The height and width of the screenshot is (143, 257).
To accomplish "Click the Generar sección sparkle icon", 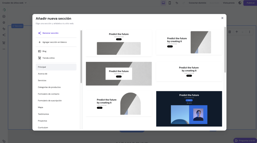I will coord(39,33).
